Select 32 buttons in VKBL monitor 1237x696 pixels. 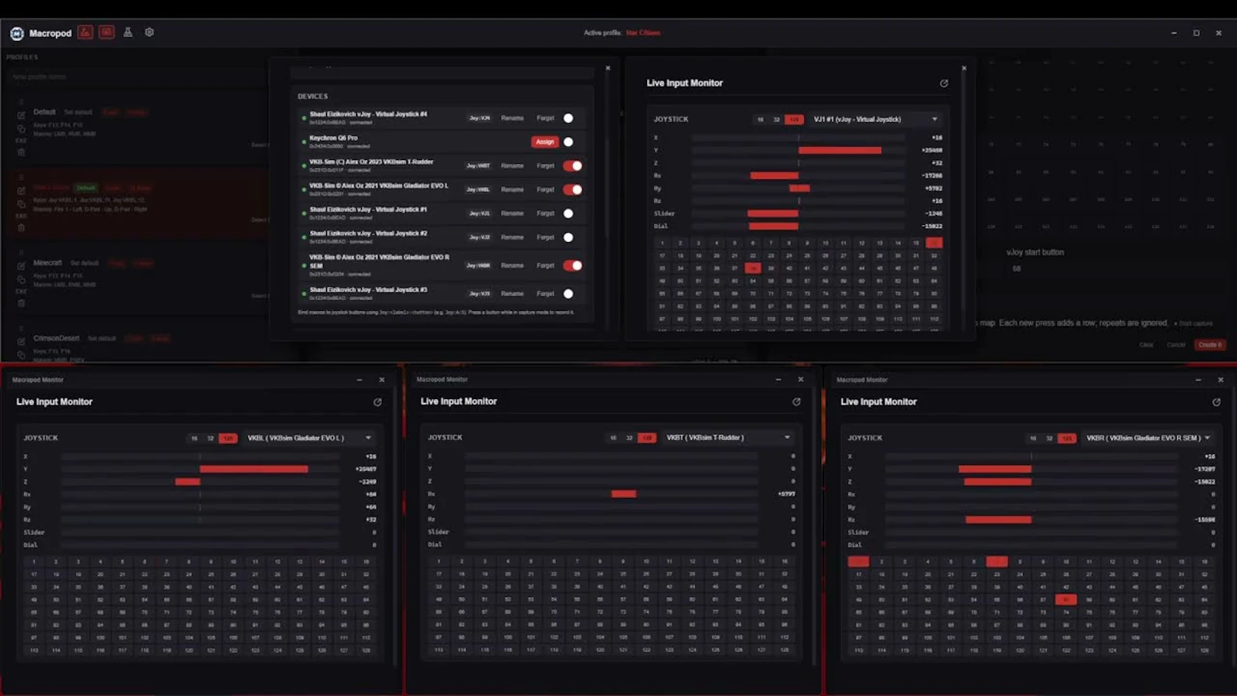click(210, 438)
